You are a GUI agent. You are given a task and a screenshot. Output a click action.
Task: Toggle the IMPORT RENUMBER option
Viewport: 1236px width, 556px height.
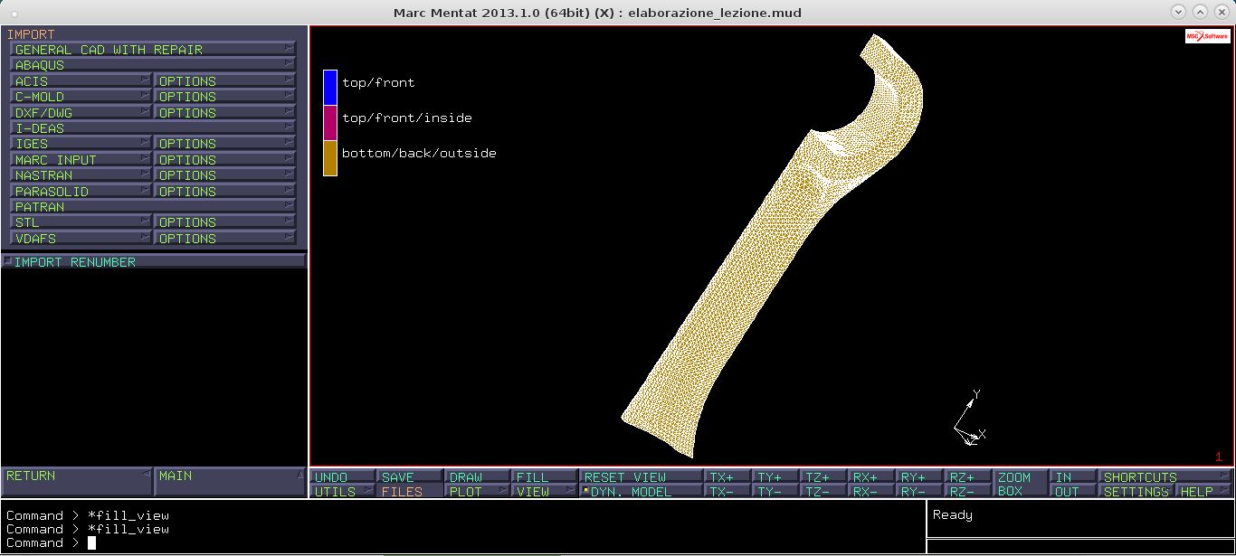pos(153,262)
